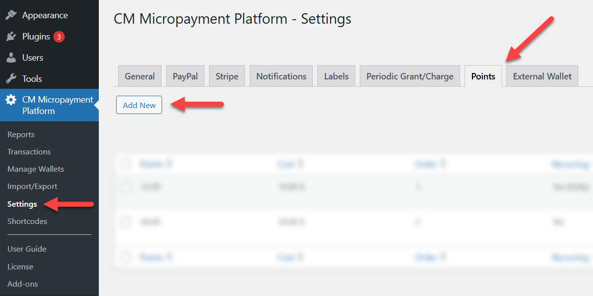This screenshot has width=593, height=296.
Task: Select the Settings submenu item
Action: click(x=22, y=204)
